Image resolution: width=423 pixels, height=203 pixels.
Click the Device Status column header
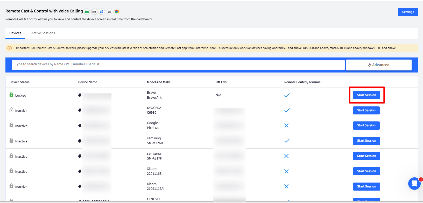pyautogui.click(x=19, y=82)
